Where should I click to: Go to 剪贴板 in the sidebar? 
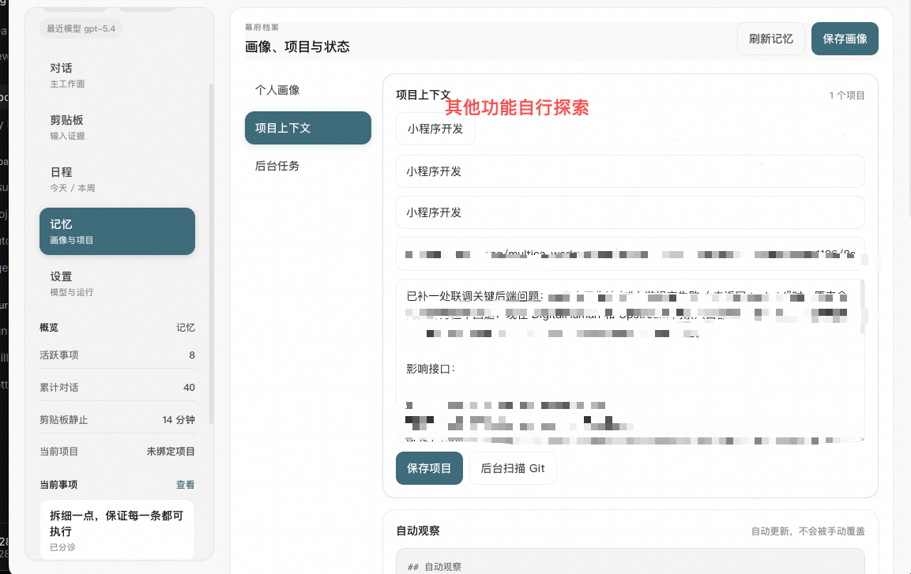tap(117, 127)
